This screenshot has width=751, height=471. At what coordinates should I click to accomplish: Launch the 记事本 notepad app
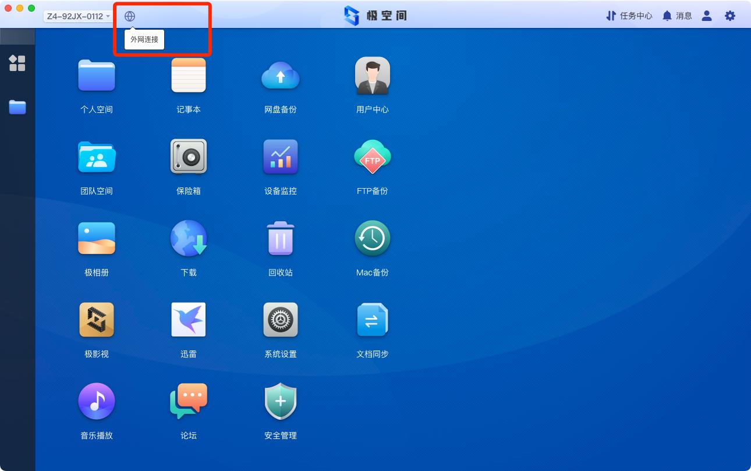189,75
